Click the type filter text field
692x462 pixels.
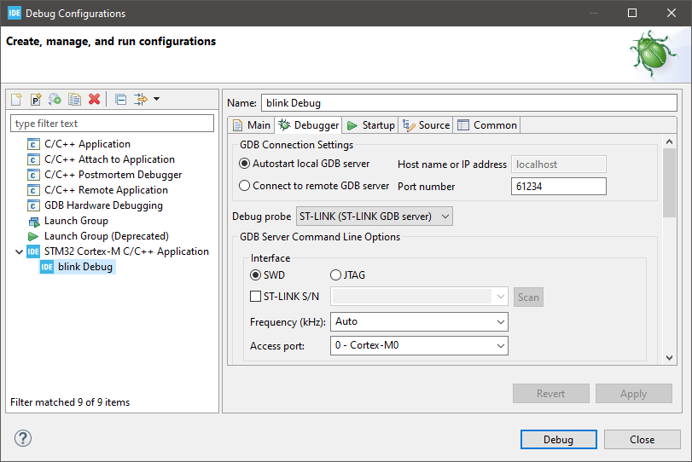[x=112, y=124]
